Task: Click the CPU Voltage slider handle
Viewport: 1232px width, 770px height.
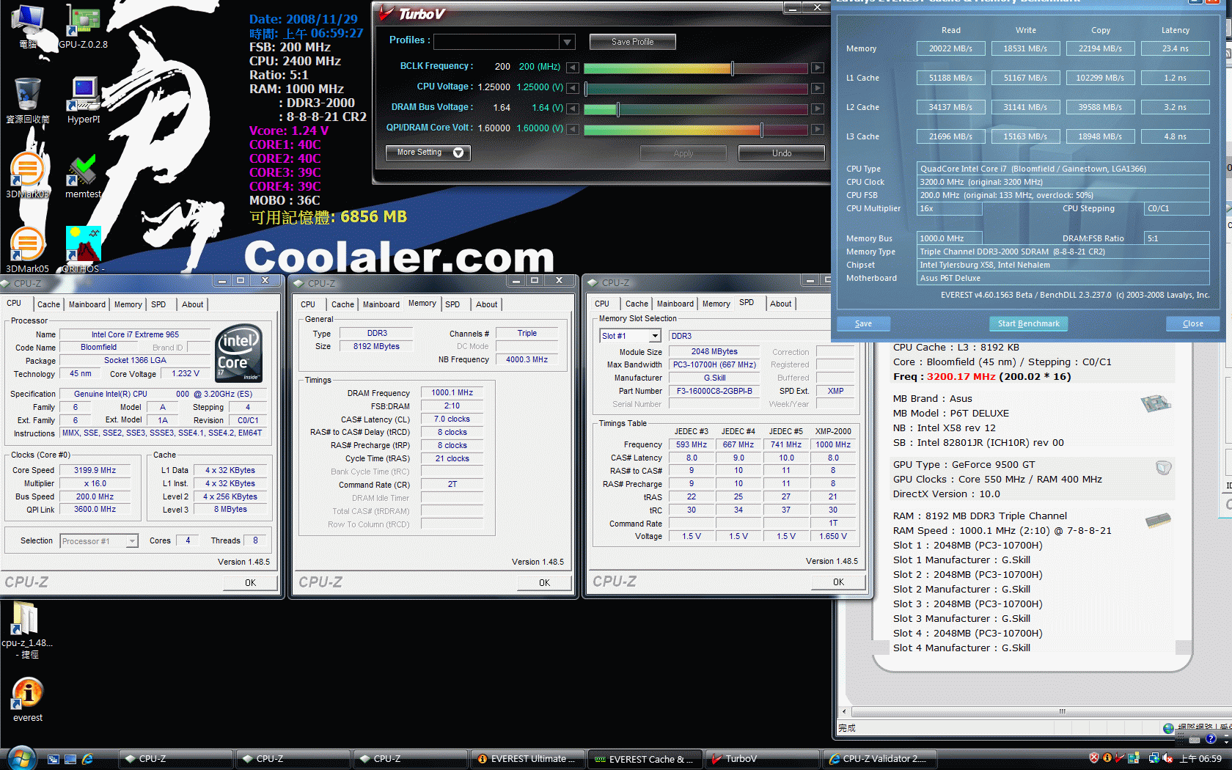Action: [585, 89]
